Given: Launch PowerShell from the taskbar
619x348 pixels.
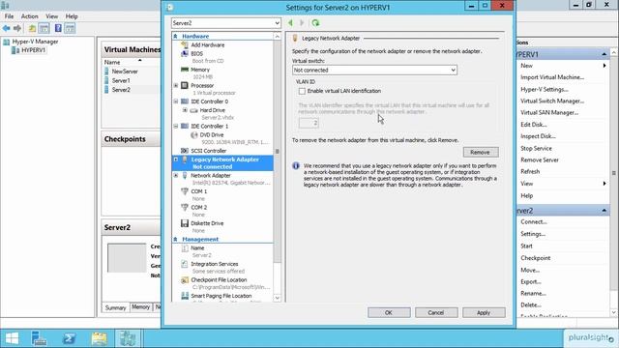Looking at the screenshot, I should click(x=69, y=338).
